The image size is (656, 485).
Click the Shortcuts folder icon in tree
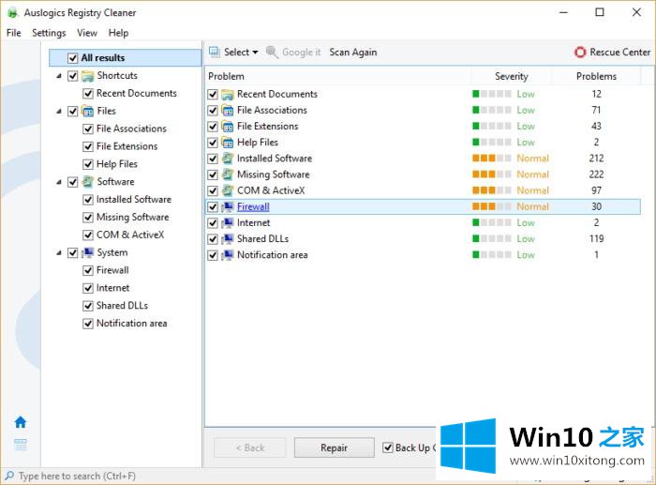[88, 76]
